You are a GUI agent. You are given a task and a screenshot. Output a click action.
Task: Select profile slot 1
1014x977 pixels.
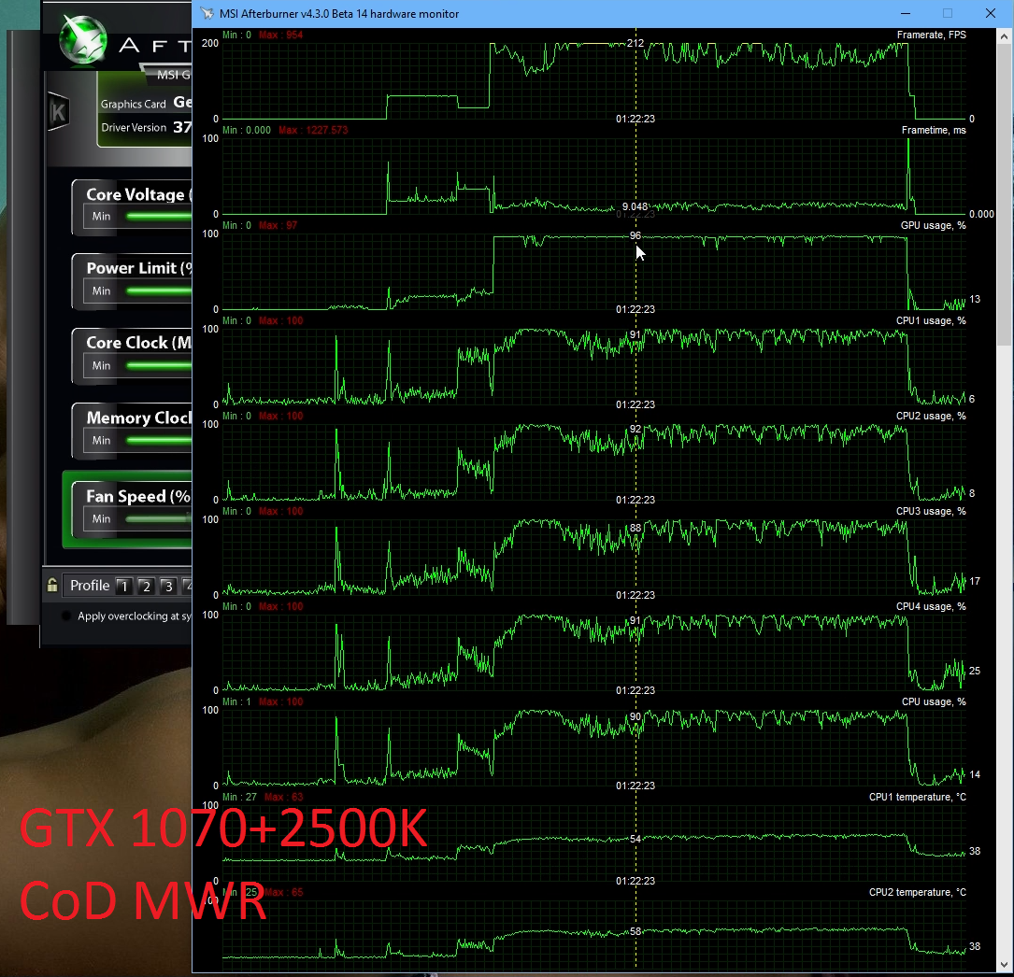pyautogui.click(x=123, y=586)
